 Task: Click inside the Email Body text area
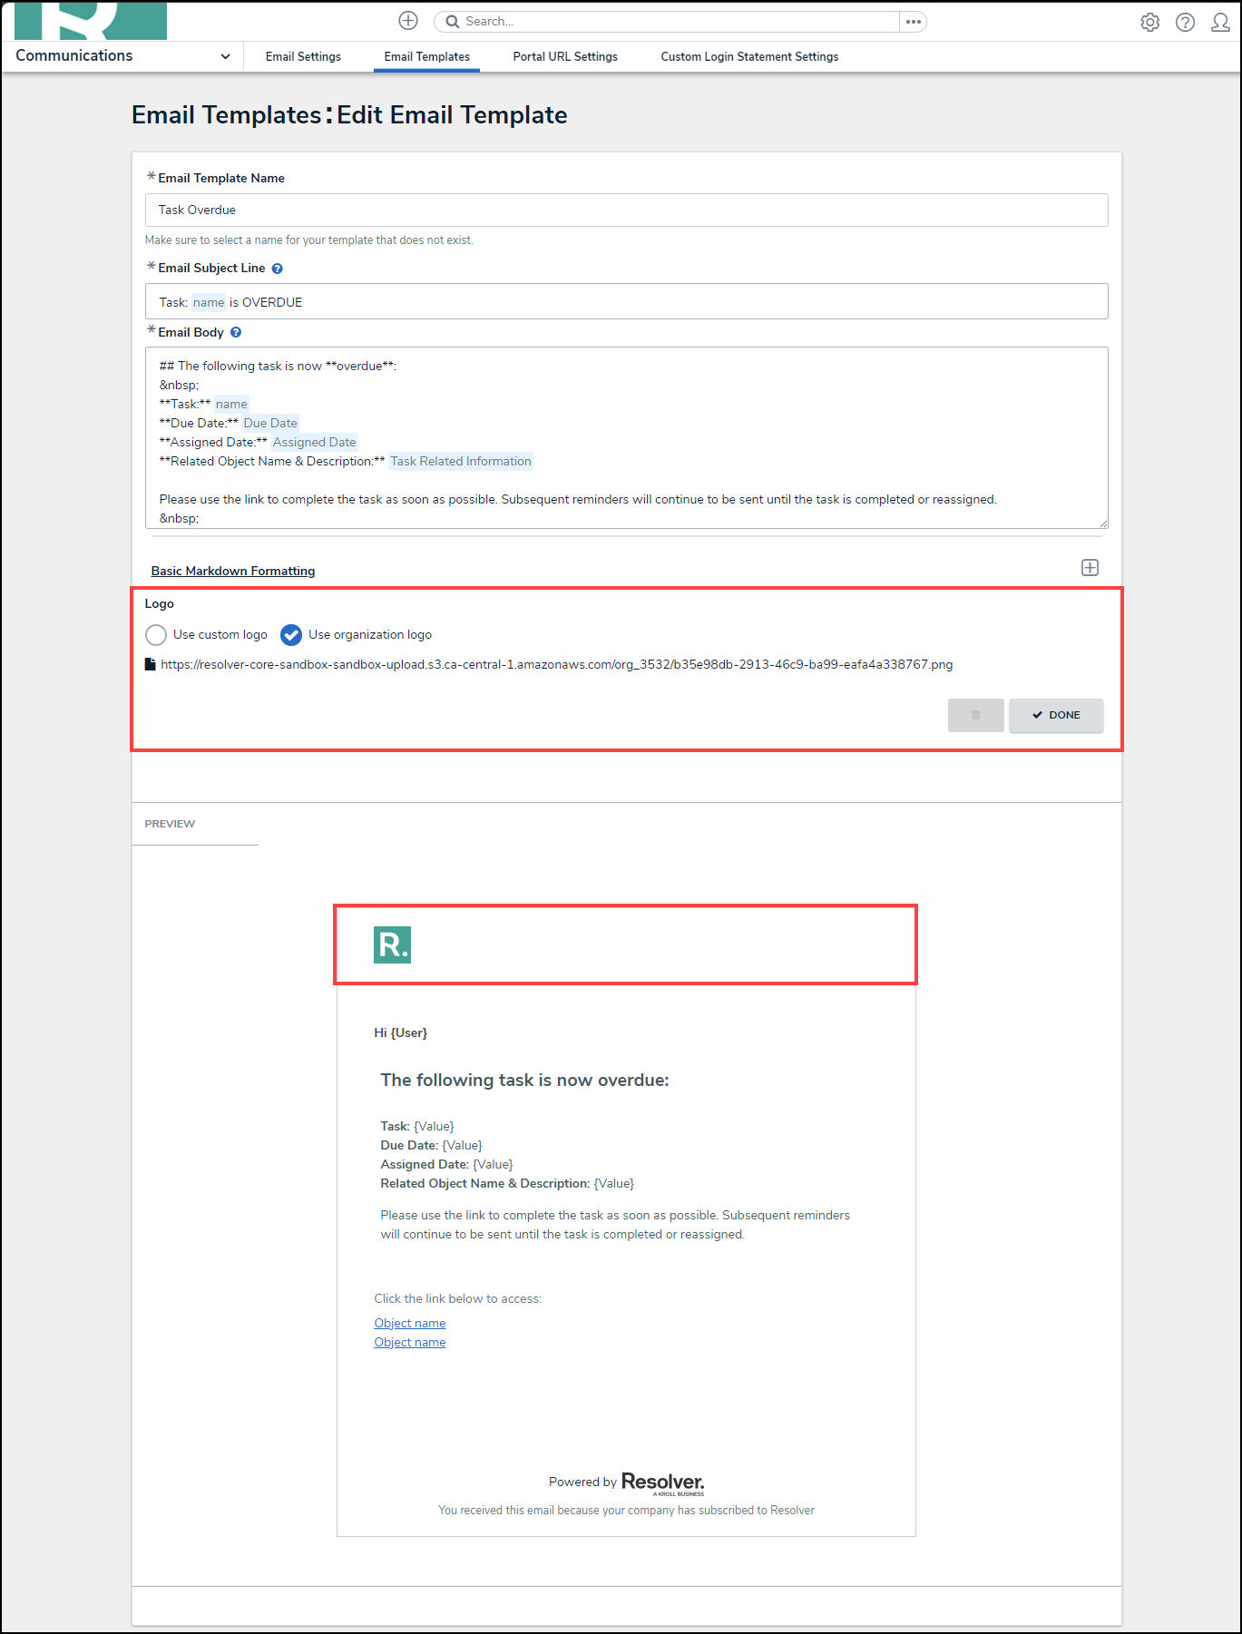tap(626, 437)
